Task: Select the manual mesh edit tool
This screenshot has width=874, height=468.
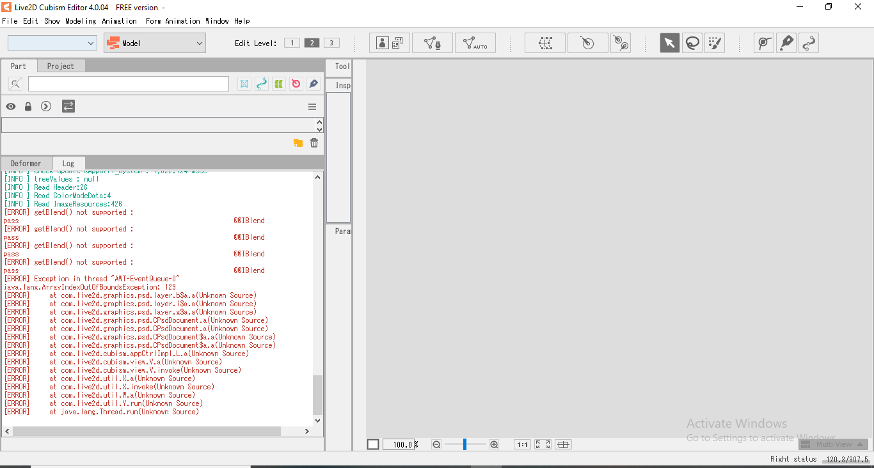Action: point(433,43)
